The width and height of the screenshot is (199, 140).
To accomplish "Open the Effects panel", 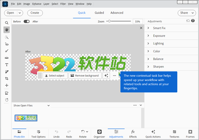I will (x=133, y=134).
